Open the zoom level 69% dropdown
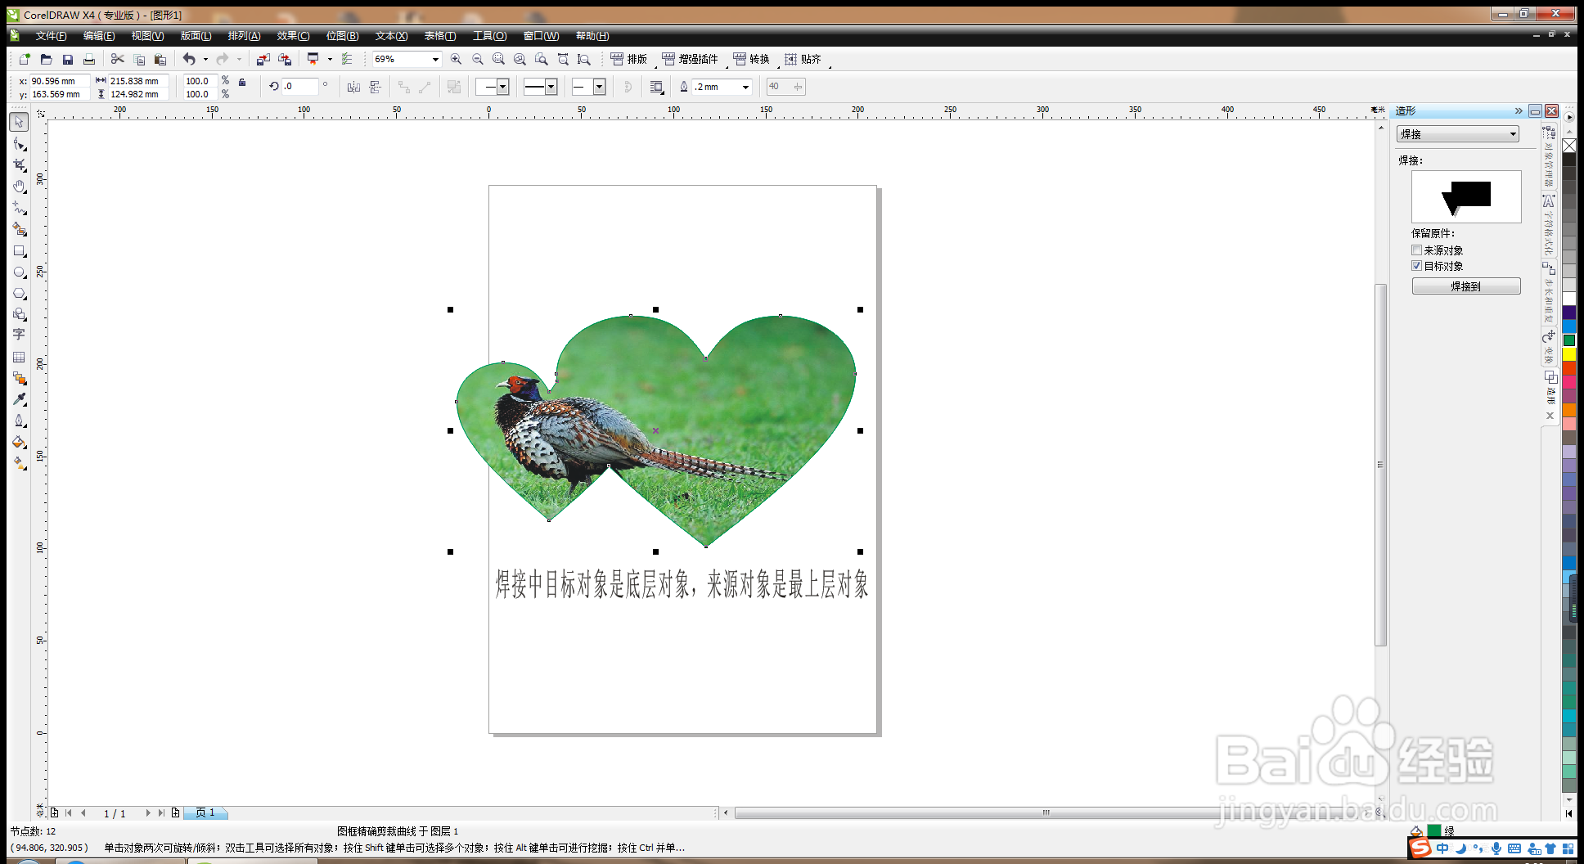 (x=435, y=59)
